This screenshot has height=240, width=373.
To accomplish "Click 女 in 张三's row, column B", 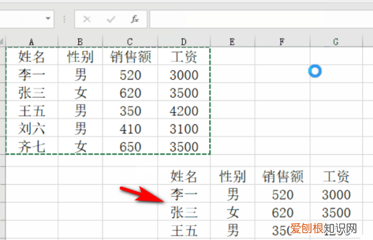I will coord(80,92).
